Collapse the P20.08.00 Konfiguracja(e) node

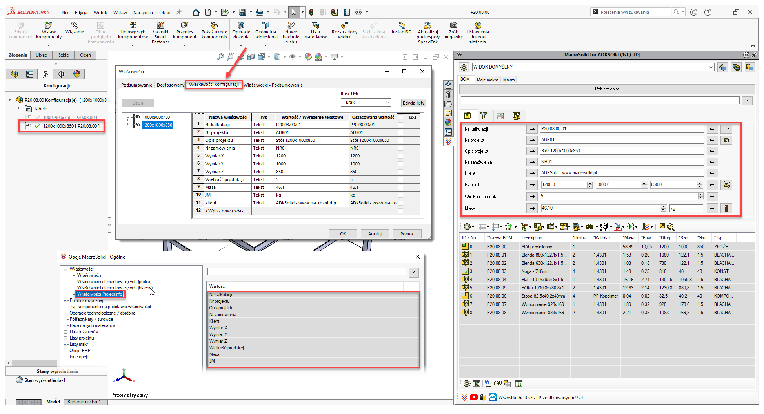[x=10, y=100]
